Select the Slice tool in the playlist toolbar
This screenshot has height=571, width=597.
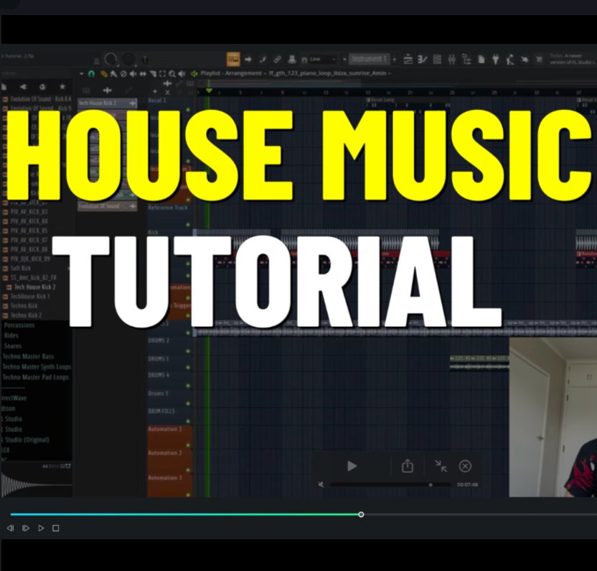(154, 74)
